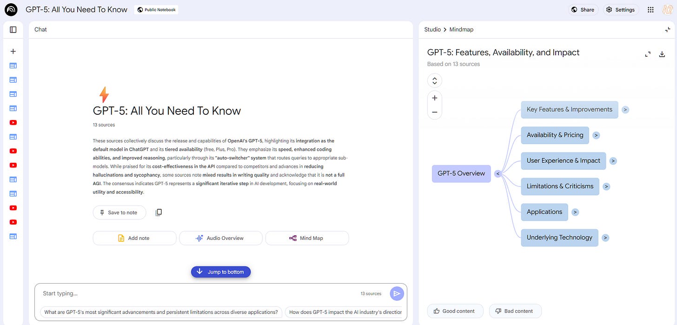Click the mind map title 'GPT-5: Features, Availability, and Impact'

pyautogui.click(x=503, y=53)
